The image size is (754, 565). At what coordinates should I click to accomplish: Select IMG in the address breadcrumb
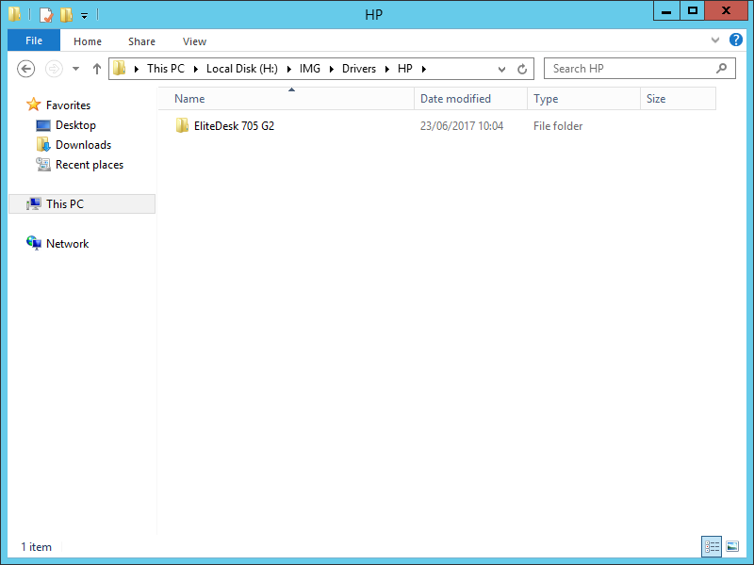tap(310, 69)
